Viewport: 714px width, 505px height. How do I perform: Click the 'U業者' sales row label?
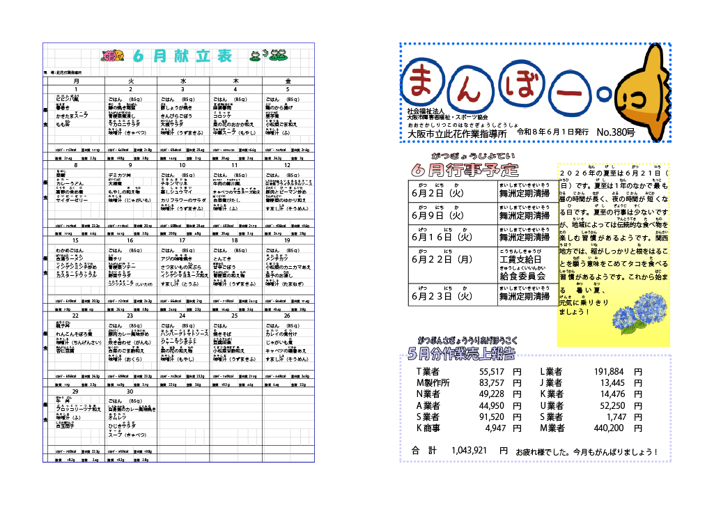pos(552,405)
